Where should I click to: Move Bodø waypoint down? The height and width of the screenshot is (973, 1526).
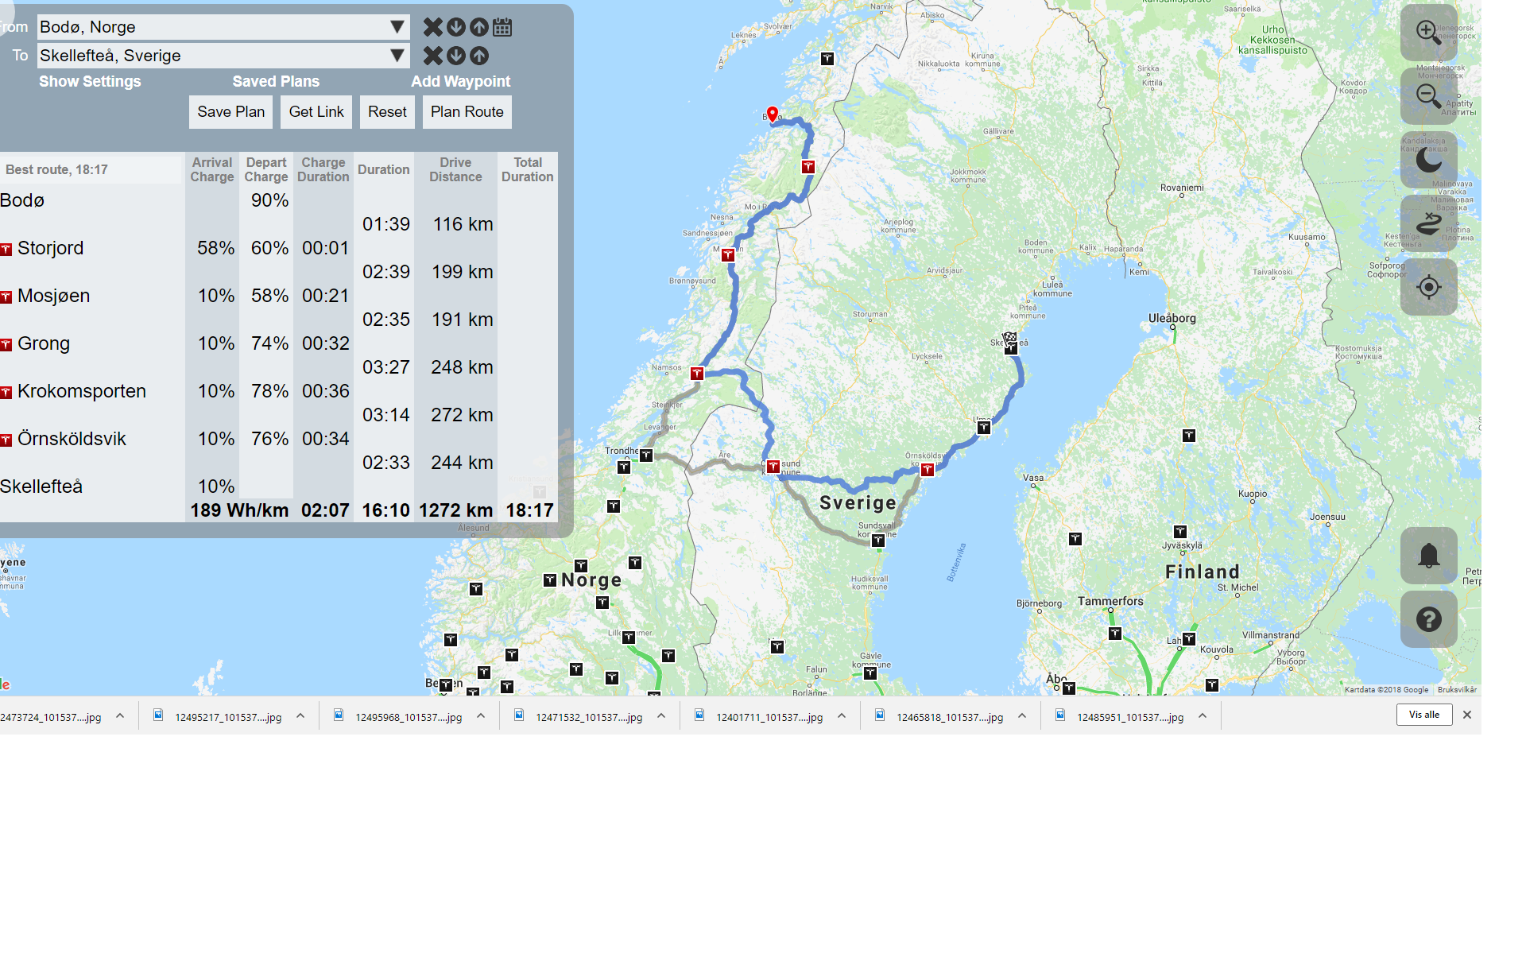click(x=456, y=28)
